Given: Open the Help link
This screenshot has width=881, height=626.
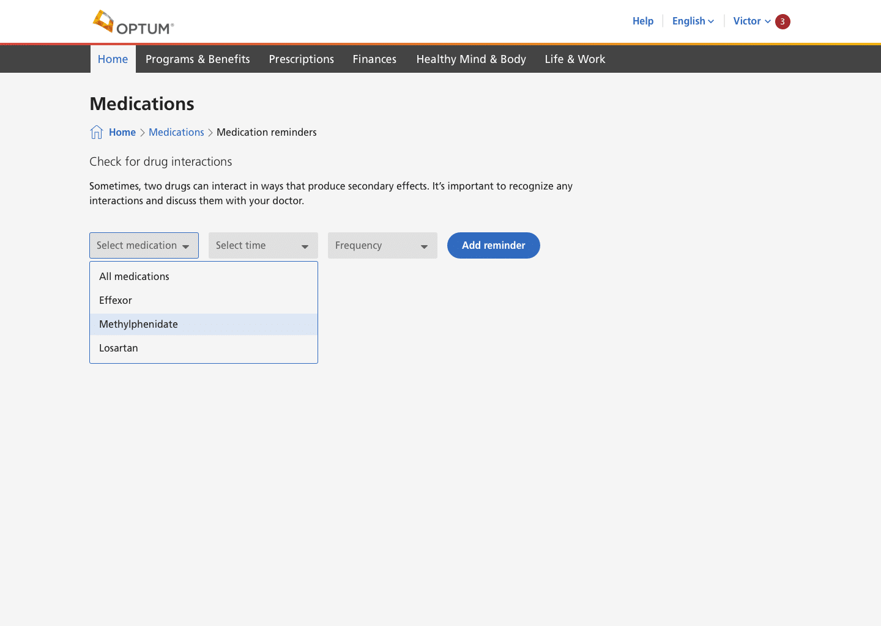Looking at the screenshot, I should click(642, 21).
